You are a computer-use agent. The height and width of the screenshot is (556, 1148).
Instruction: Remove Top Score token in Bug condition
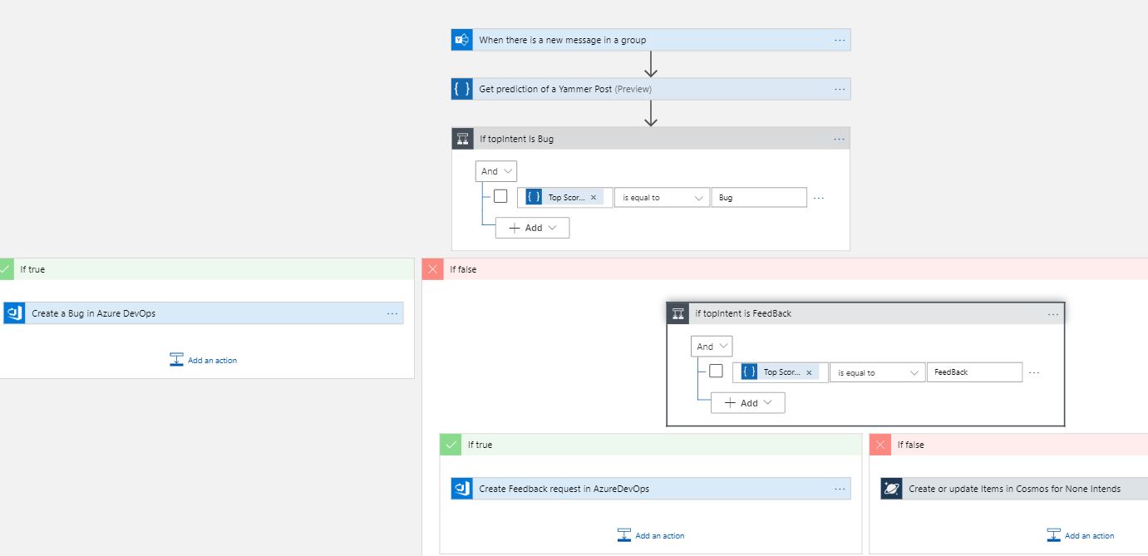(x=594, y=198)
